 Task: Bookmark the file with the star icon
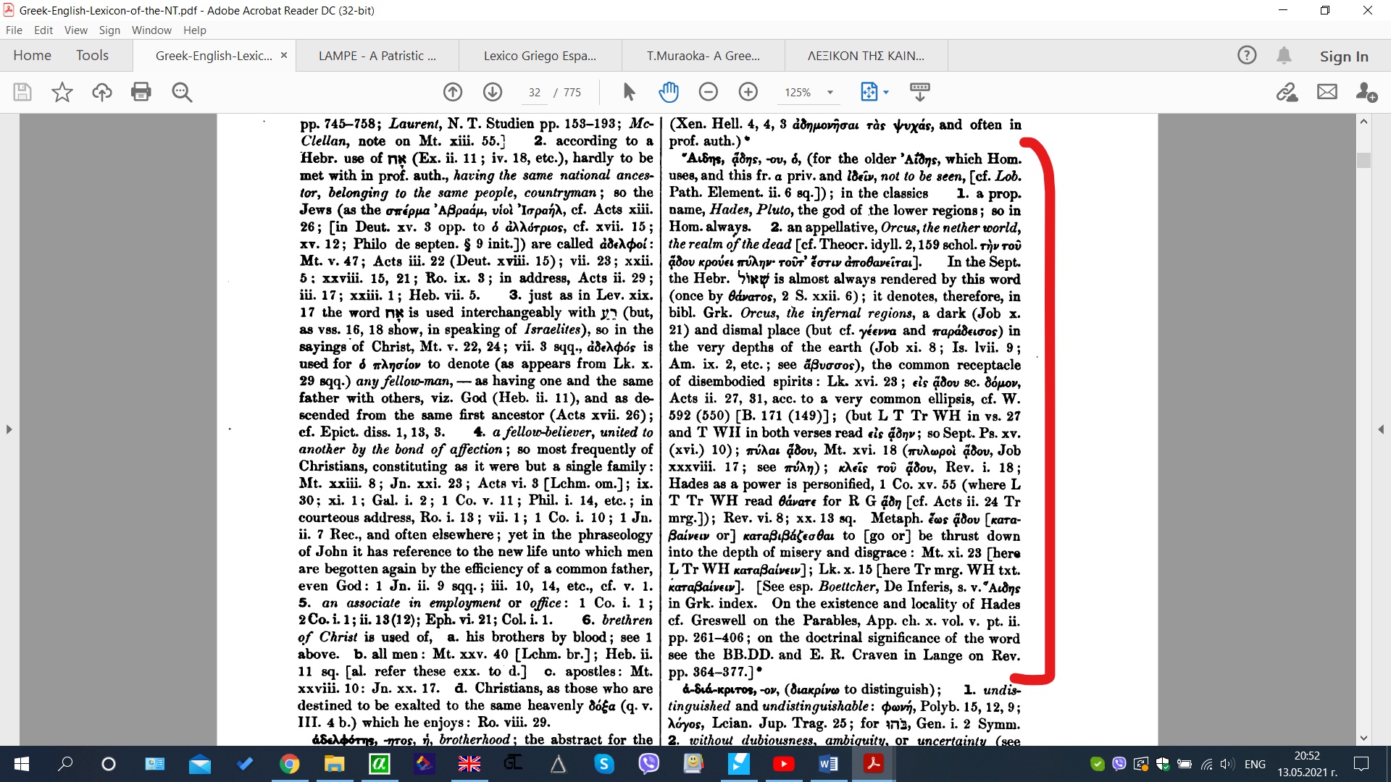click(62, 92)
